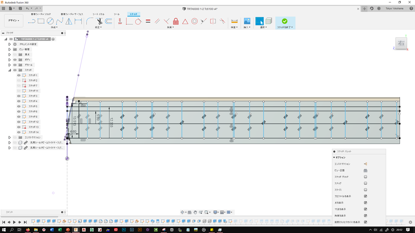
Task: Select the Rectangle sketch tool
Action: click(41, 21)
